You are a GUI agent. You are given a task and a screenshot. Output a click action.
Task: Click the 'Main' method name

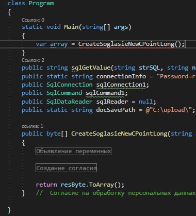[71, 27]
